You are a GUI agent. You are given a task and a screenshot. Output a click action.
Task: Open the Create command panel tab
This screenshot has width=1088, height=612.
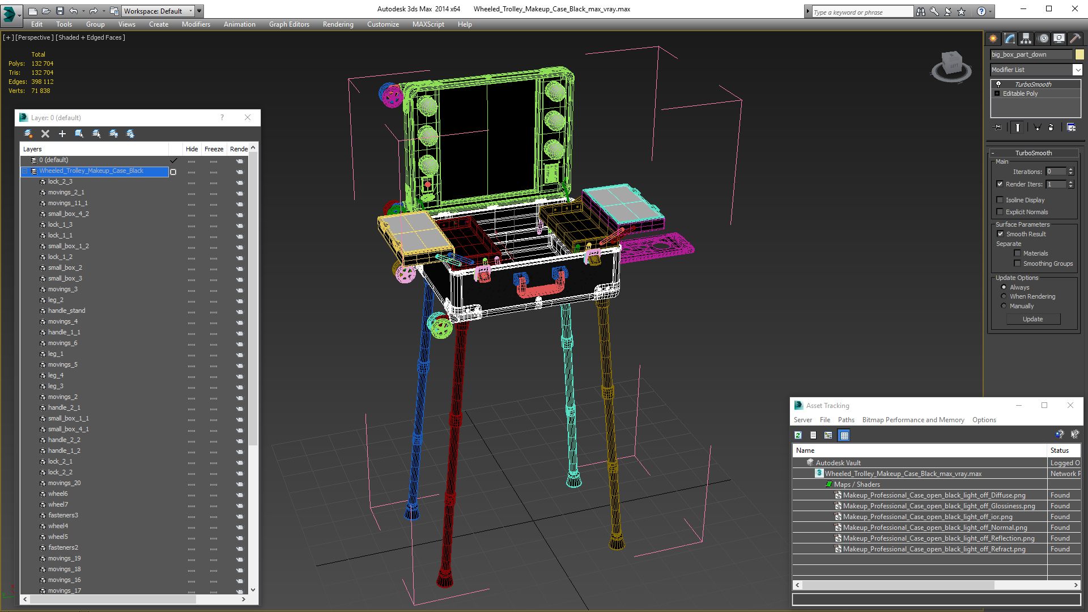click(993, 39)
